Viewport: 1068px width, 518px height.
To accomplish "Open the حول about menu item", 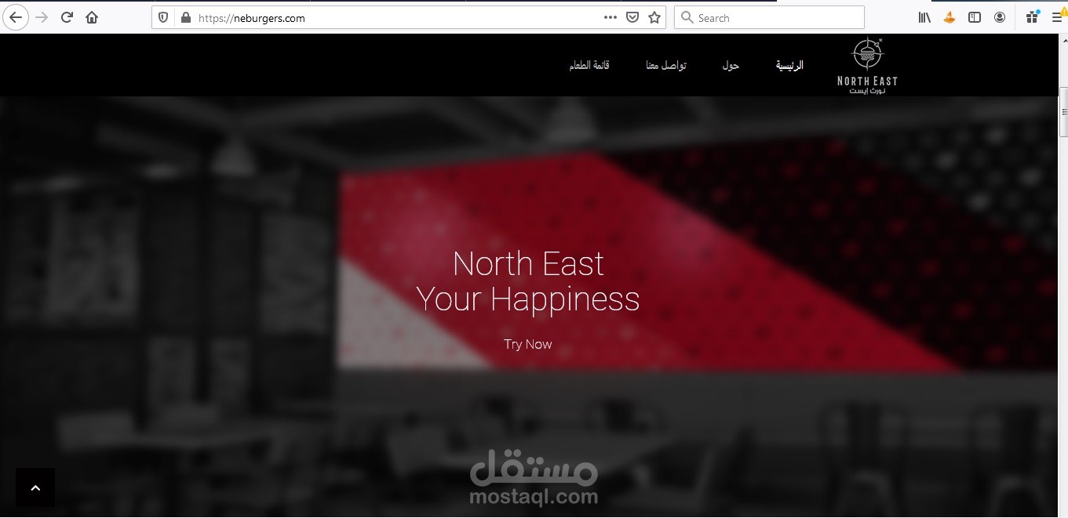I will (x=731, y=66).
